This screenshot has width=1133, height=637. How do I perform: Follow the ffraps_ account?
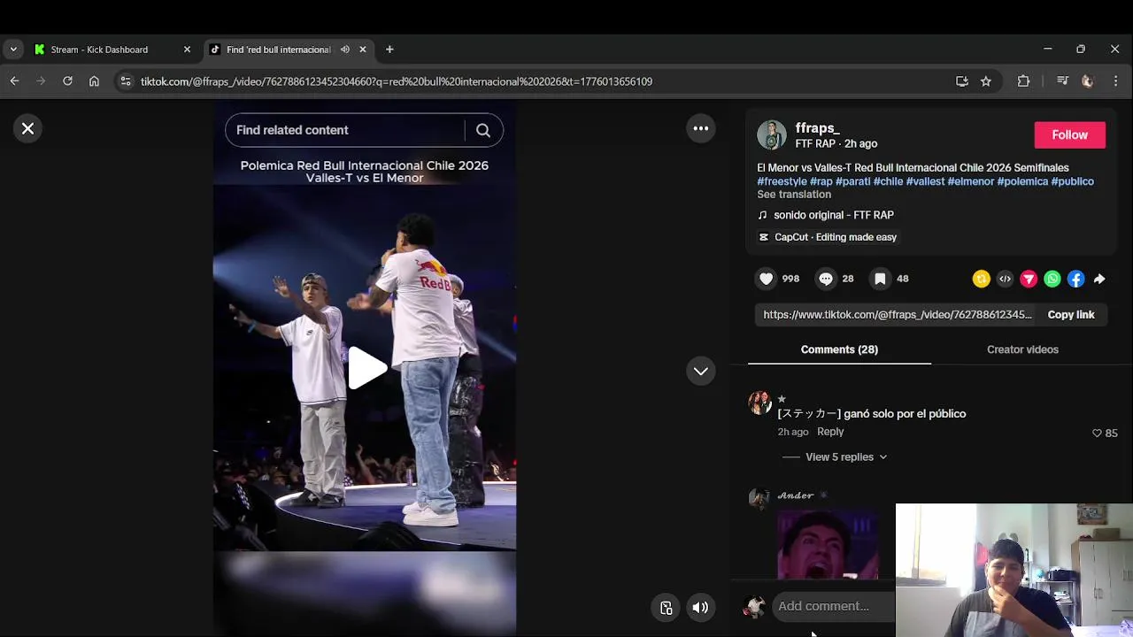click(x=1069, y=134)
